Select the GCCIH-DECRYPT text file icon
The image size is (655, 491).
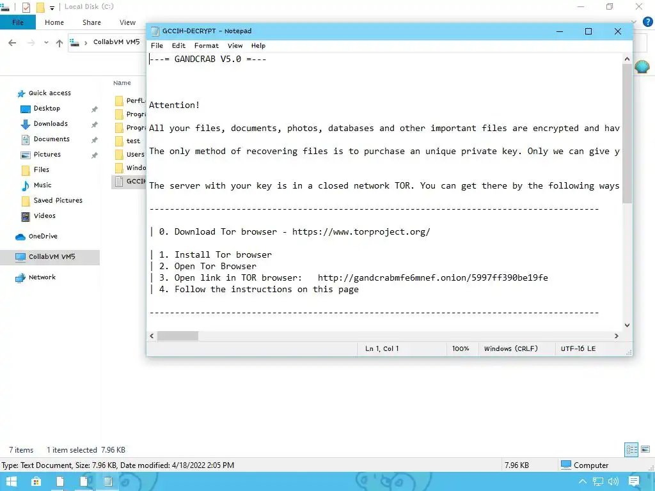coord(119,181)
